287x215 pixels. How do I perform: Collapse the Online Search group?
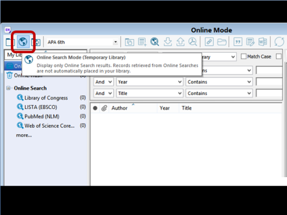[x=9, y=88]
